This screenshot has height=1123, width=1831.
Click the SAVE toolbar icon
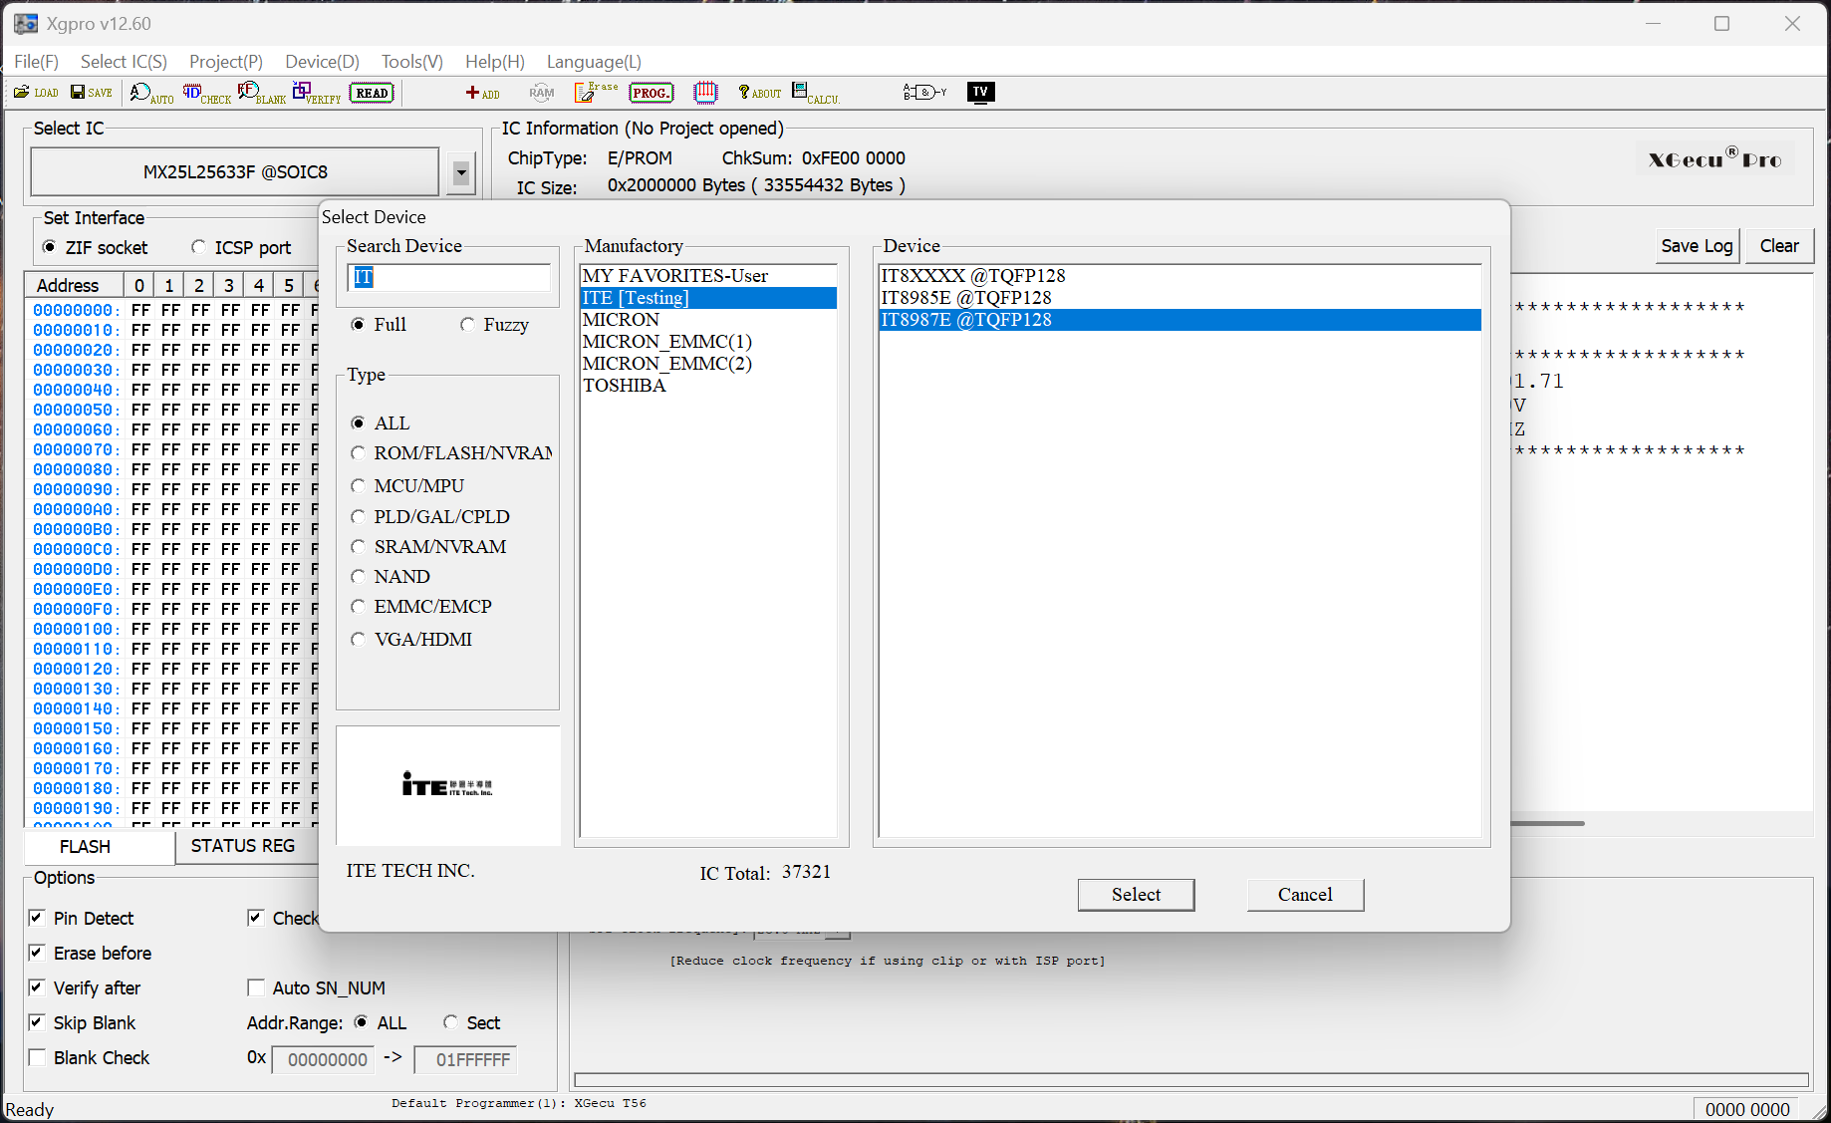click(x=91, y=93)
